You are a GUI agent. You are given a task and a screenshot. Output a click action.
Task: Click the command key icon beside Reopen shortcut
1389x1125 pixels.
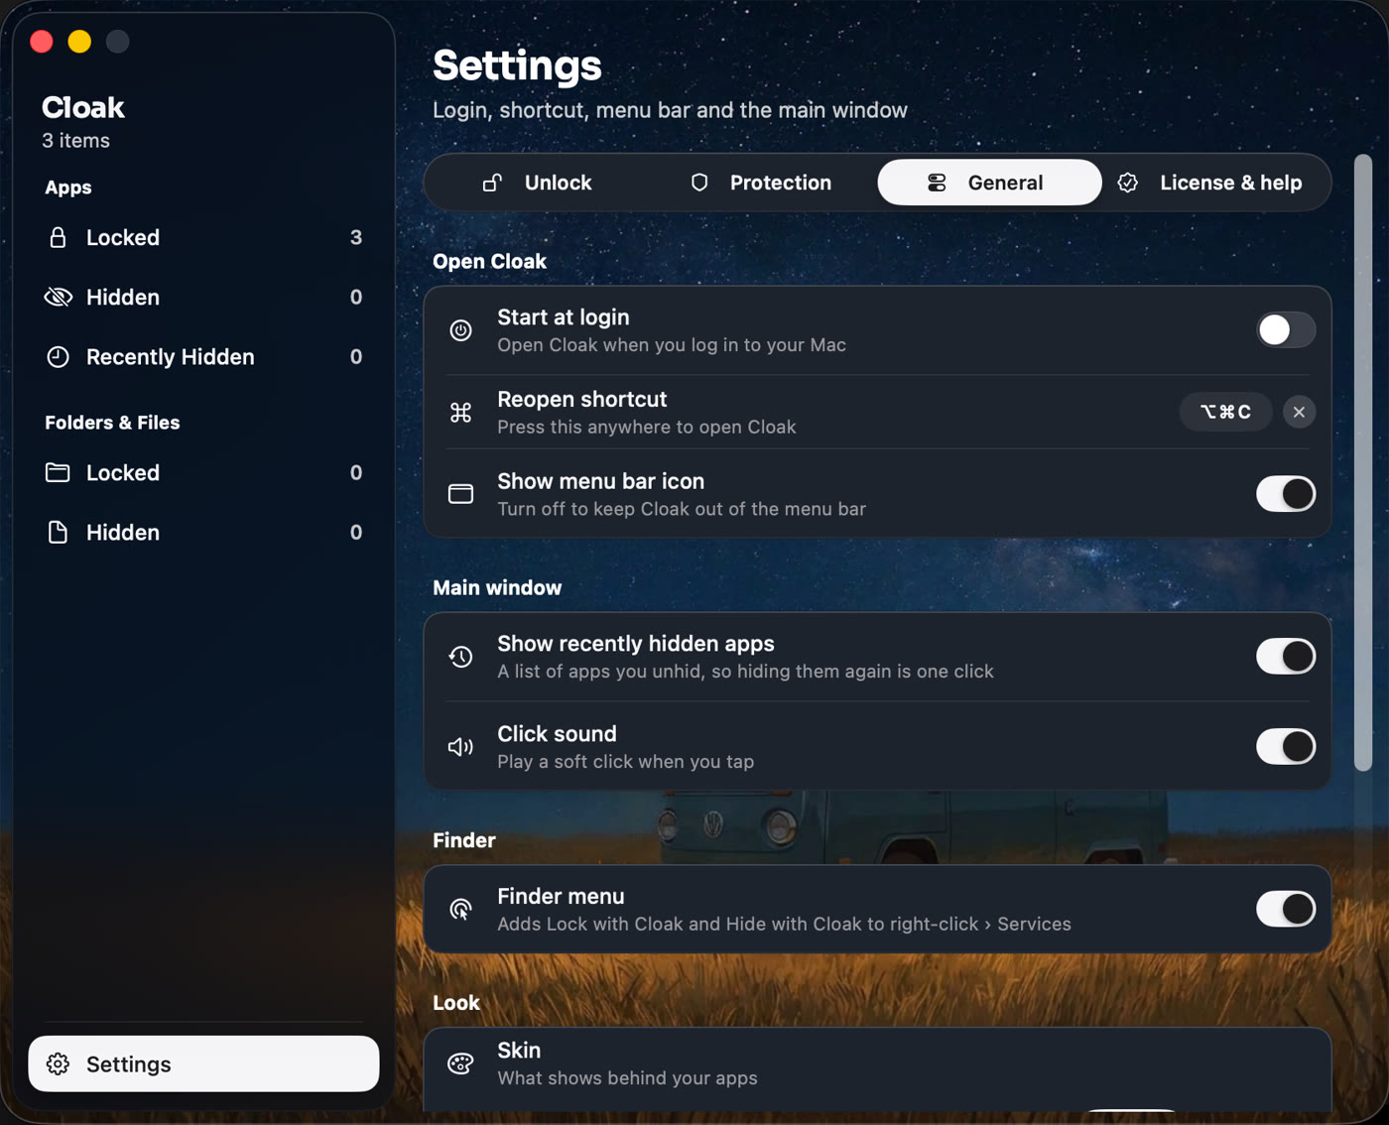click(x=460, y=412)
